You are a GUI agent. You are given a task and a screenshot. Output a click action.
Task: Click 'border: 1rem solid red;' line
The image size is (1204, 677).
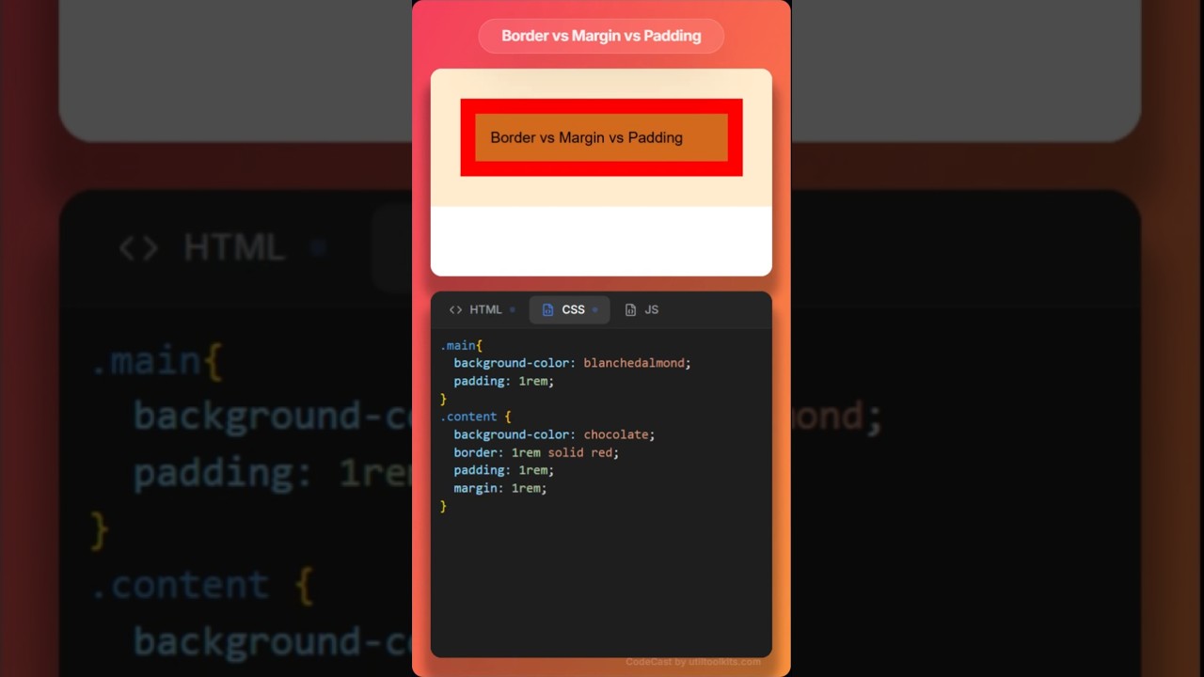[536, 452]
